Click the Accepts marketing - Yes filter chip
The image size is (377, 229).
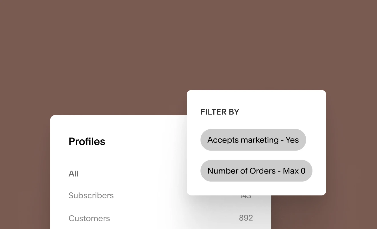click(x=253, y=140)
